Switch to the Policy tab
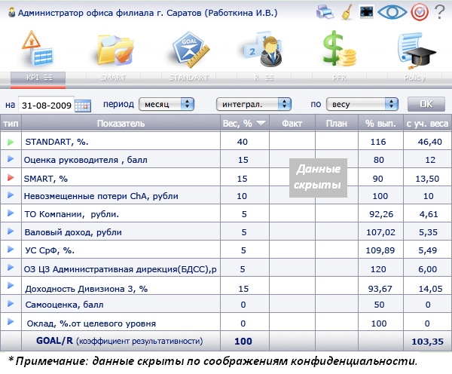This screenshot has width=452, height=374. [414, 78]
